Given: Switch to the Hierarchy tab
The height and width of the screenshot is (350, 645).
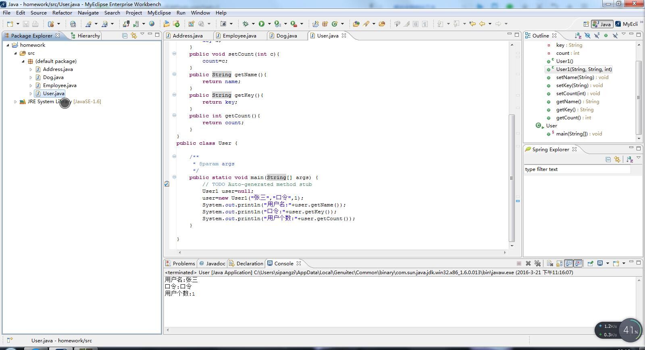Looking at the screenshot, I should (85, 35).
